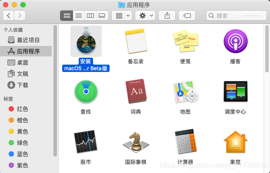Open the Stocks (股市) app icon
Screen dimensions: 270x173
coord(86,141)
